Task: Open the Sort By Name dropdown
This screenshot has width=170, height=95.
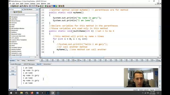Action: click(x=37, y=9)
